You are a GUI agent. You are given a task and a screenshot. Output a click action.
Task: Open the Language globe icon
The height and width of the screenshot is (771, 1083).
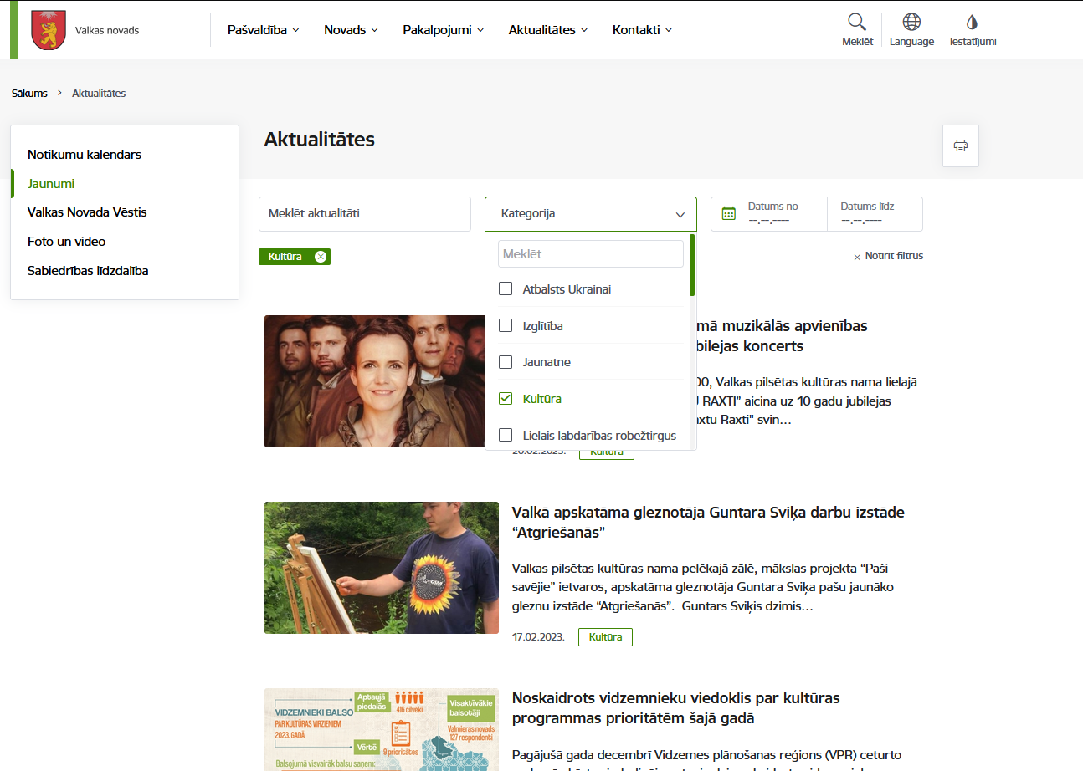911,23
